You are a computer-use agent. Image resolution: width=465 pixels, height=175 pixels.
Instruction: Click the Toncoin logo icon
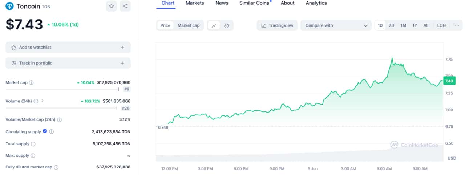pos(9,6)
